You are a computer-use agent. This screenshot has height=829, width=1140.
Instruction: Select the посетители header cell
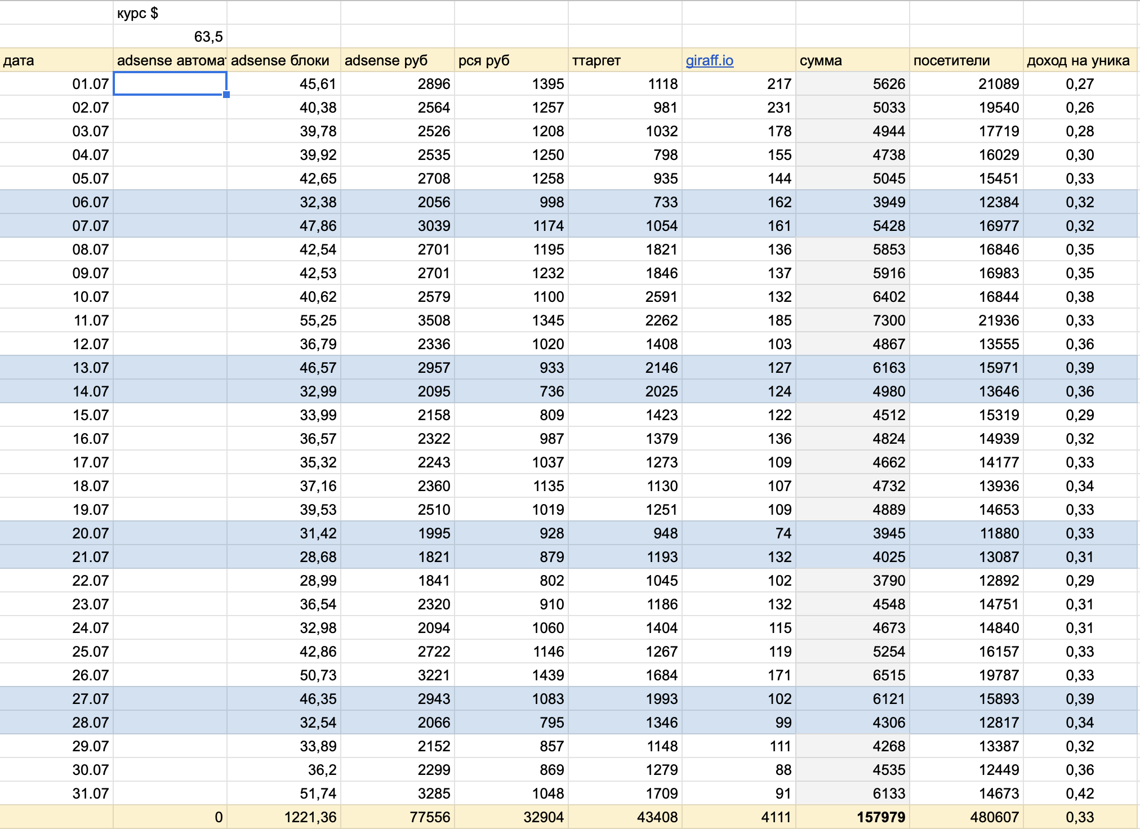[x=966, y=60]
